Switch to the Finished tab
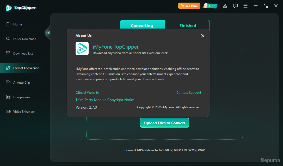283x166 pixels. (188, 25)
